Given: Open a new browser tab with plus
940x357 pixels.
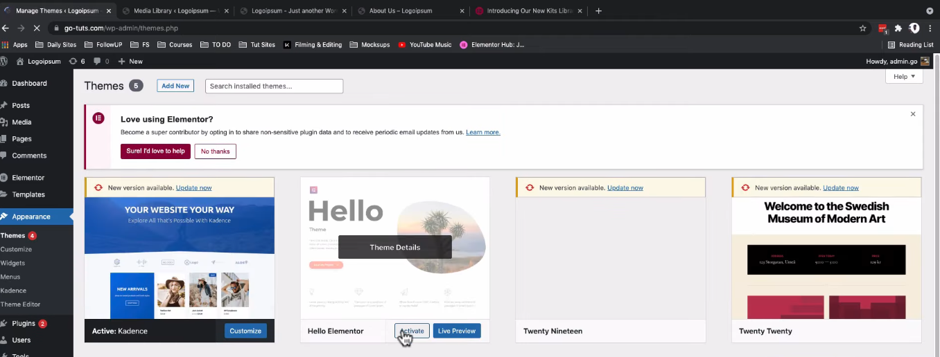Looking at the screenshot, I should 599,10.
